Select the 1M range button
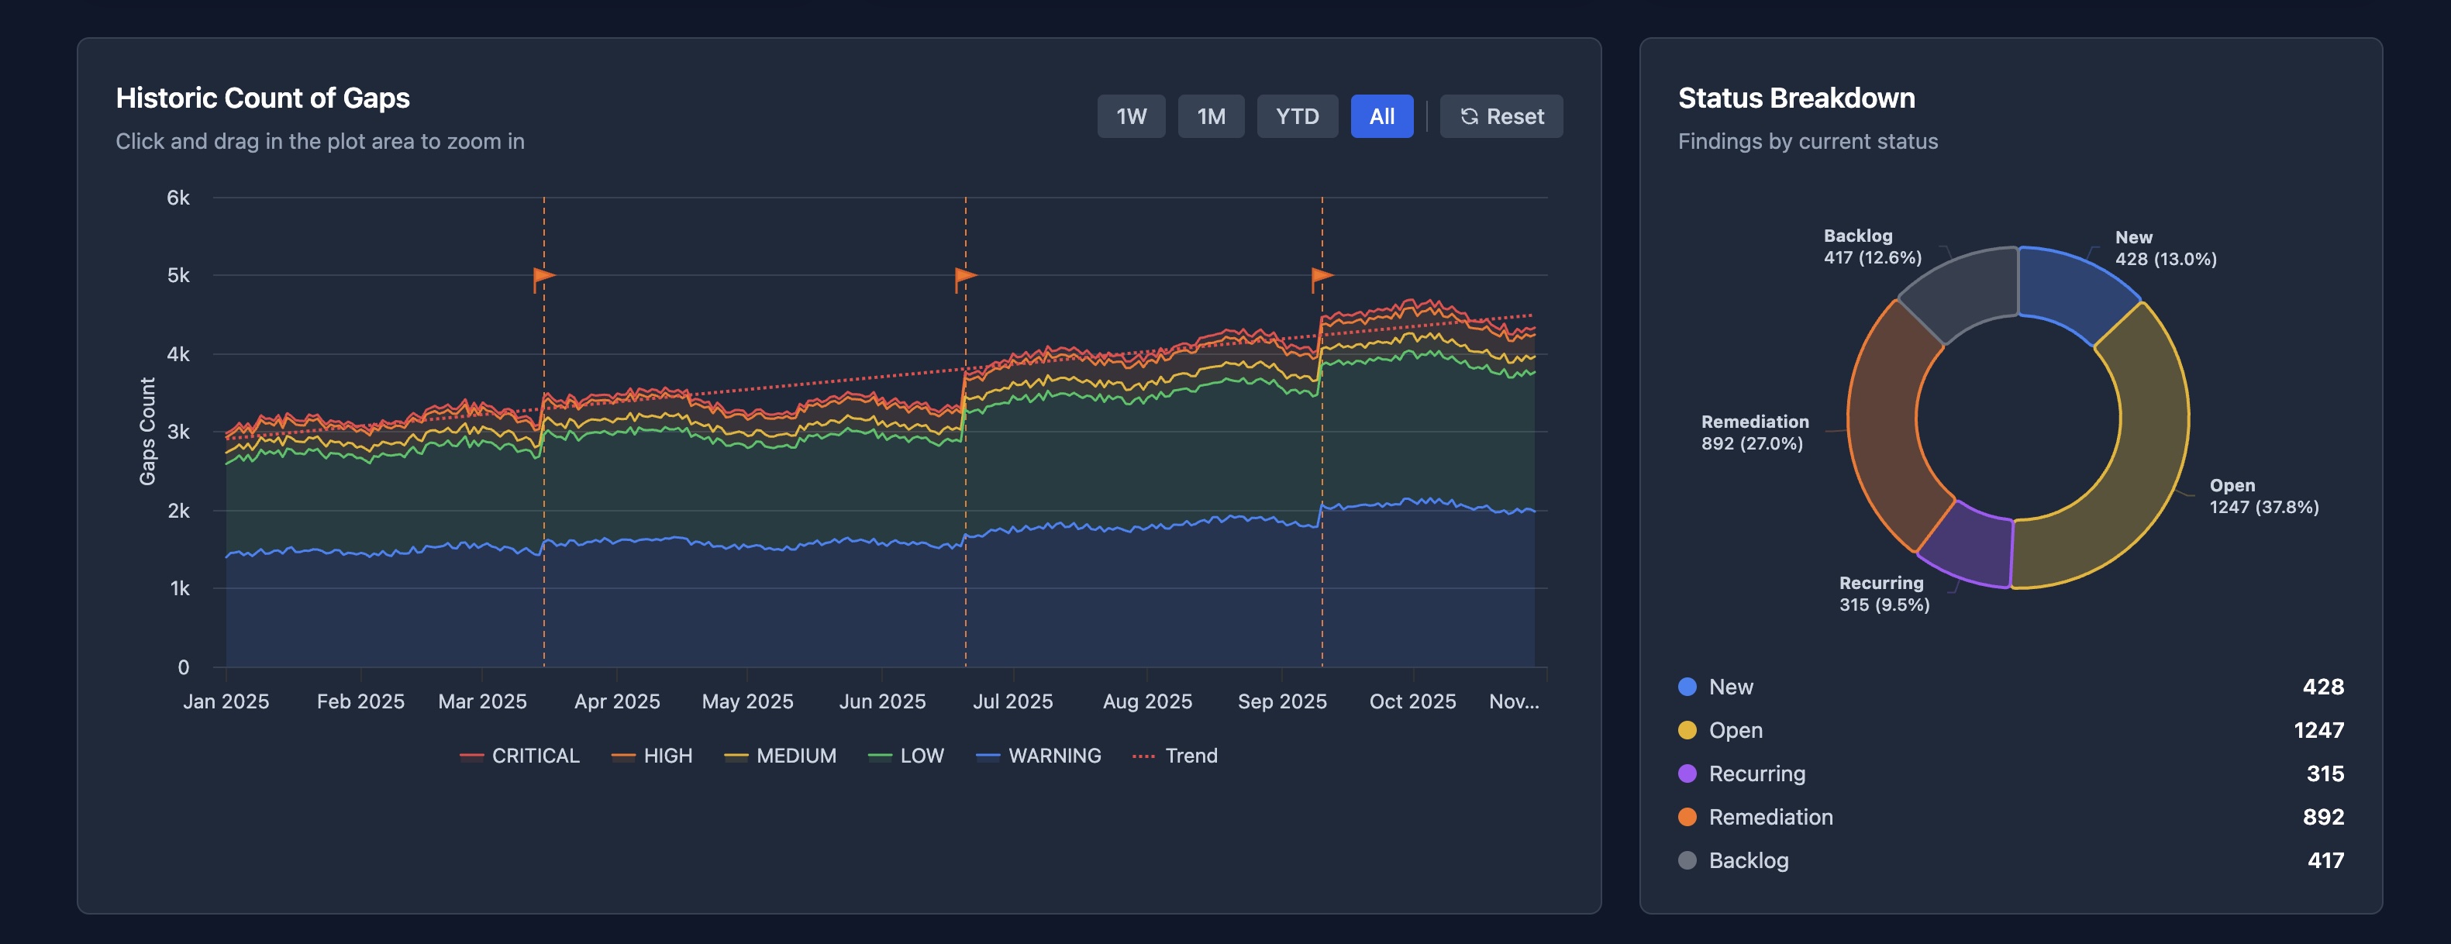The image size is (2451, 944). [x=1212, y=116]
